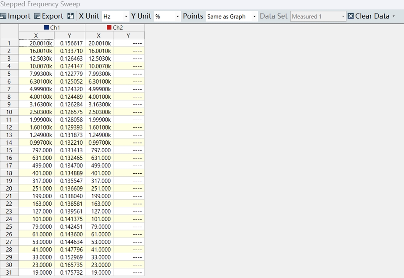Select Ch1 cell 499.000
This screenshot has width=404, height=278.
[37, 166]
